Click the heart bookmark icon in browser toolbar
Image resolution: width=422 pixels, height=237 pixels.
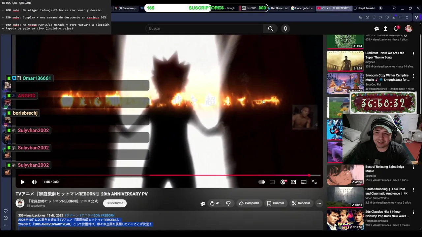(x=387, y=17)
